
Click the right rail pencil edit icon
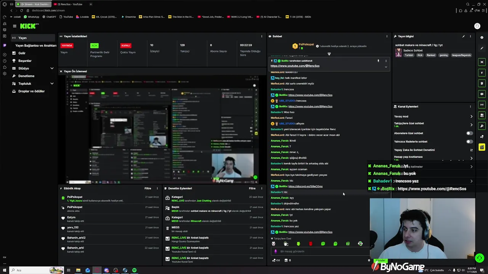pyautogui.click(x=482, y=48)
